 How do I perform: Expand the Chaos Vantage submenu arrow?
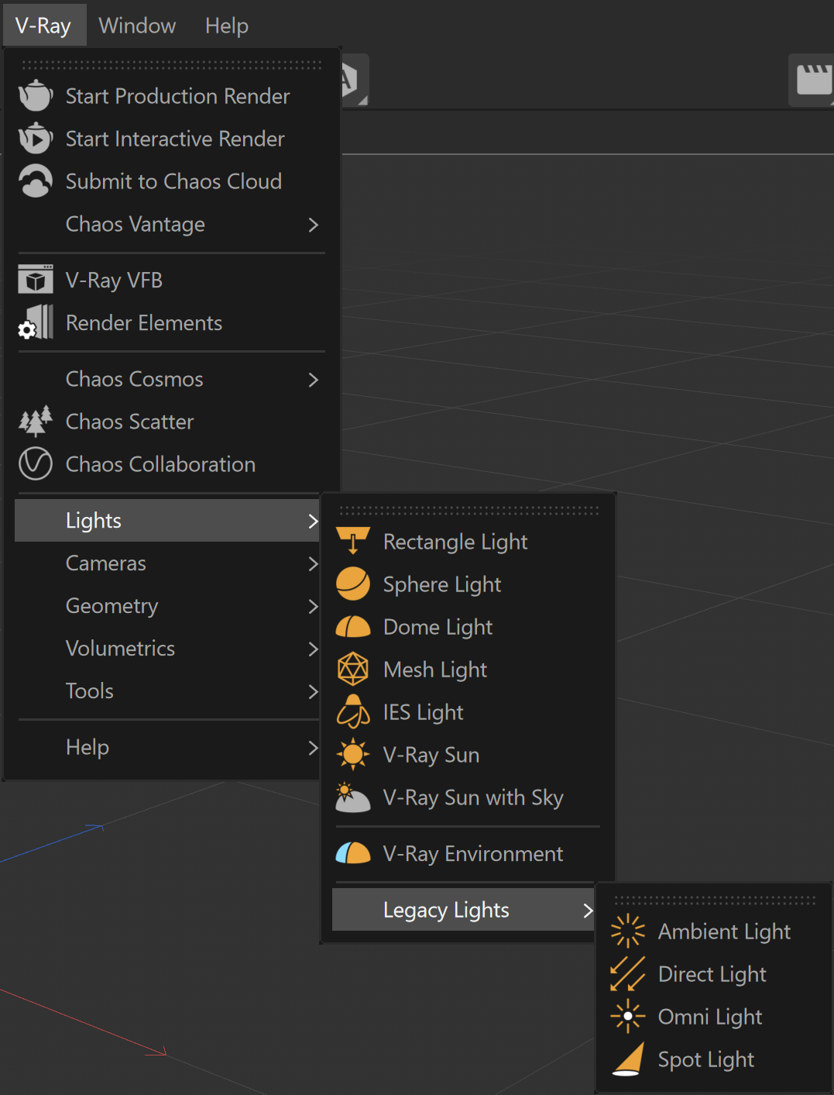[x=313, y=225]
